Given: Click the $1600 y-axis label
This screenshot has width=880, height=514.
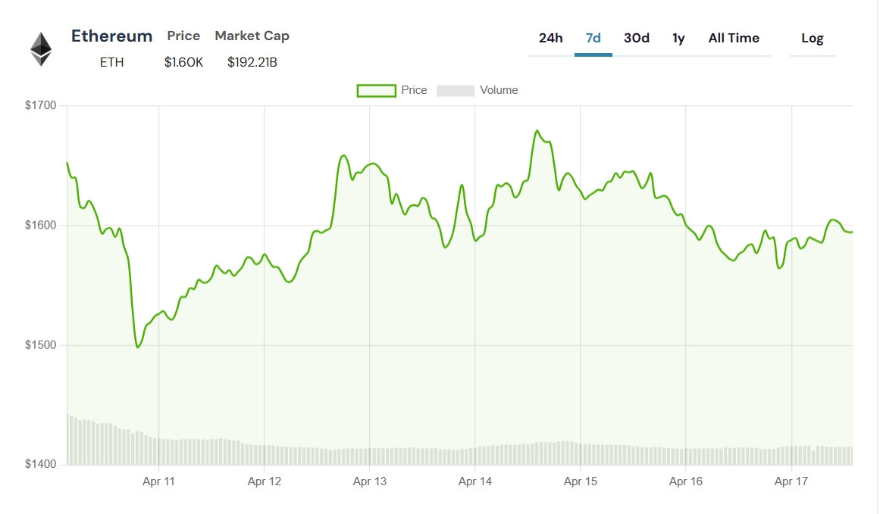Looking at the screenshot, I should (x=40, y=226).
